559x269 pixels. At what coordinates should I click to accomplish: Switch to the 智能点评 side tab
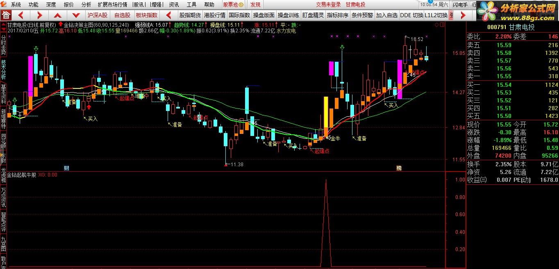click(3, 222)
